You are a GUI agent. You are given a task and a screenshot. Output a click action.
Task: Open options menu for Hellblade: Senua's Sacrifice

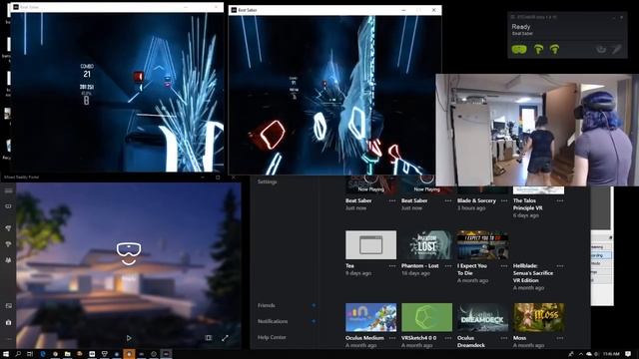(x=560, y=266)
